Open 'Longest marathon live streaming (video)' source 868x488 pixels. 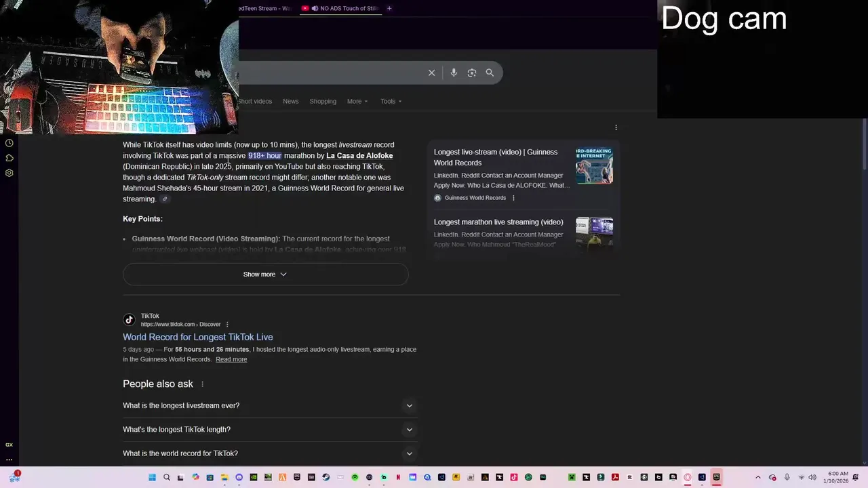click(498, 222)
